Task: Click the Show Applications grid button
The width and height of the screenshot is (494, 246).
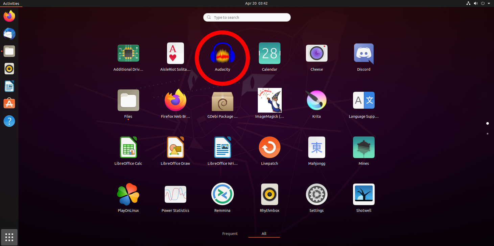Action: [x=9, y=237]
